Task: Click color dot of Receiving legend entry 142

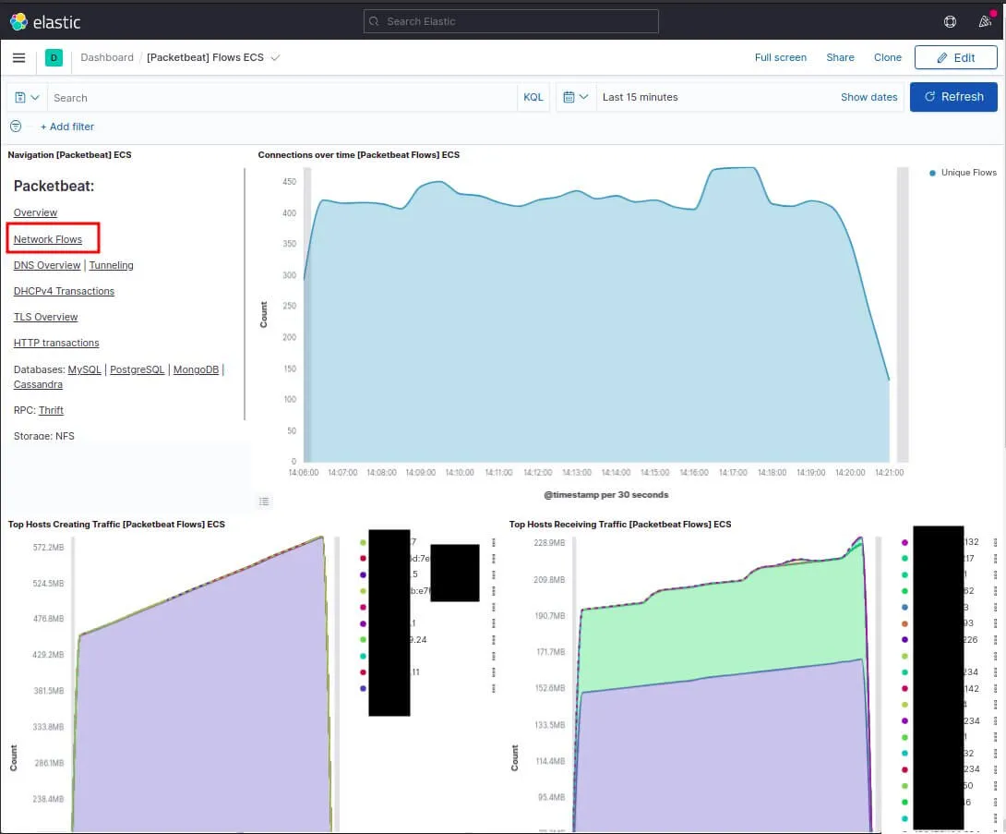Action: [x=904, y=688]
